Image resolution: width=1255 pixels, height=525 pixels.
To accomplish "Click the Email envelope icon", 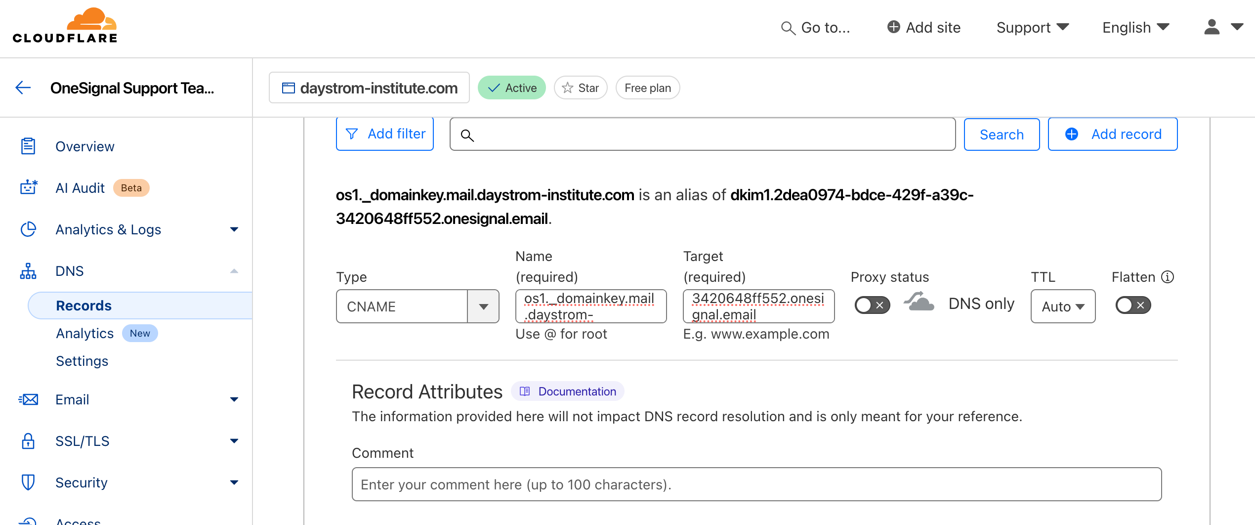I will point(28,399).
